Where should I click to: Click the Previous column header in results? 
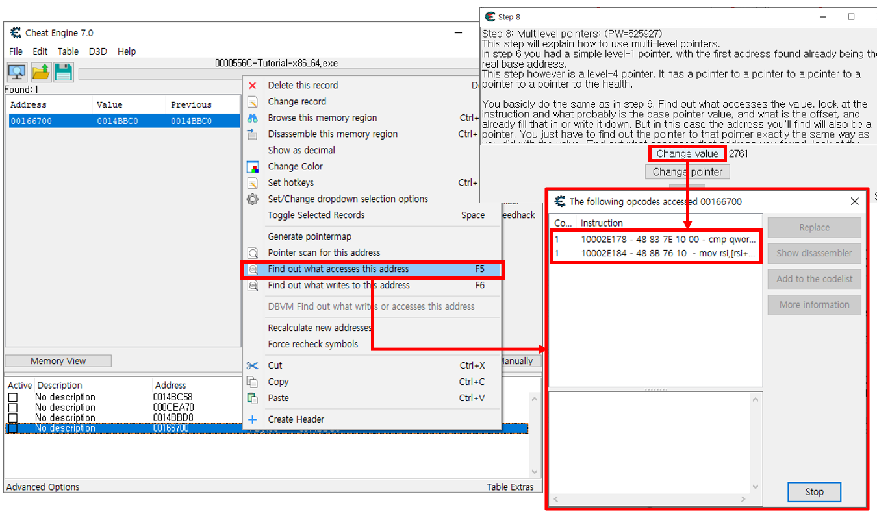click(x=203, y=104)
